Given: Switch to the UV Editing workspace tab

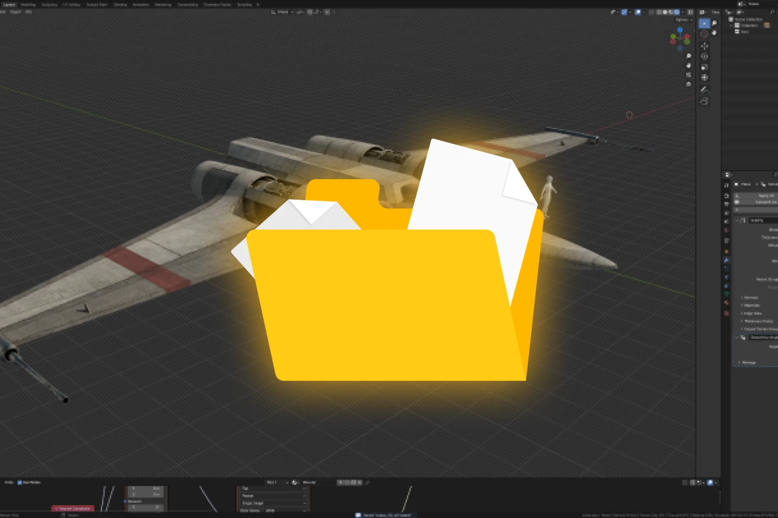Looking at the screenshot, I should click(71, 4).
